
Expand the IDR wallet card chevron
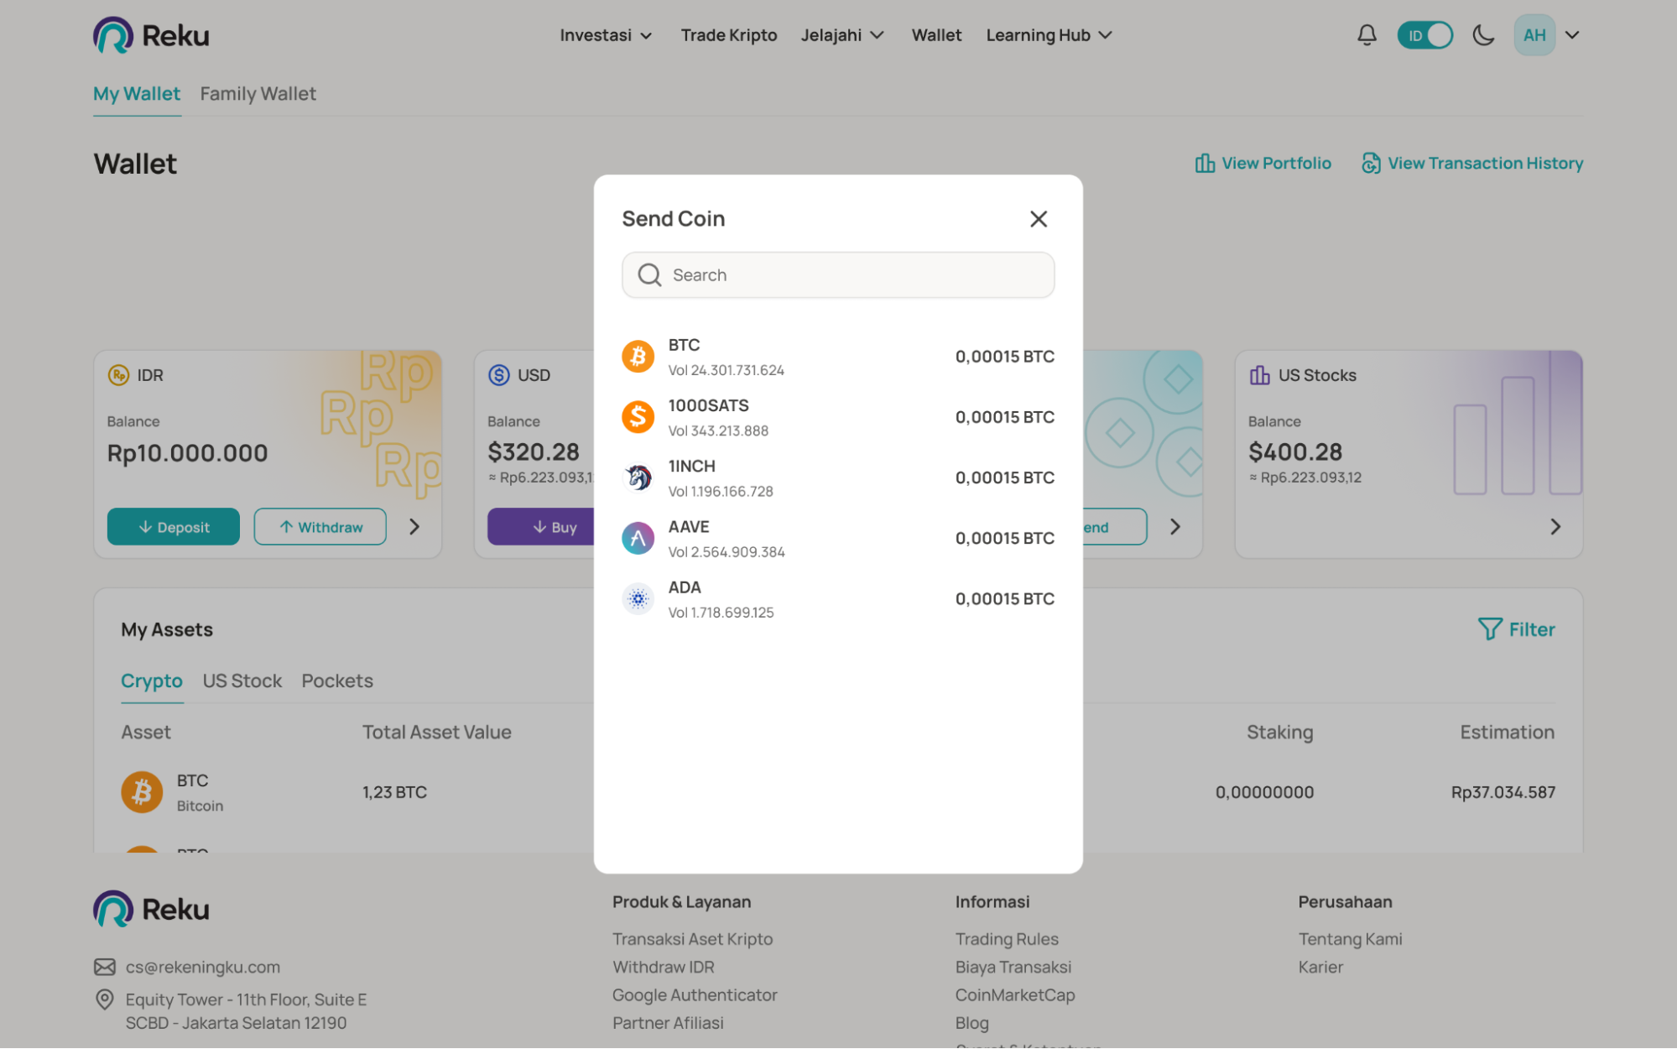click(414, 526)
